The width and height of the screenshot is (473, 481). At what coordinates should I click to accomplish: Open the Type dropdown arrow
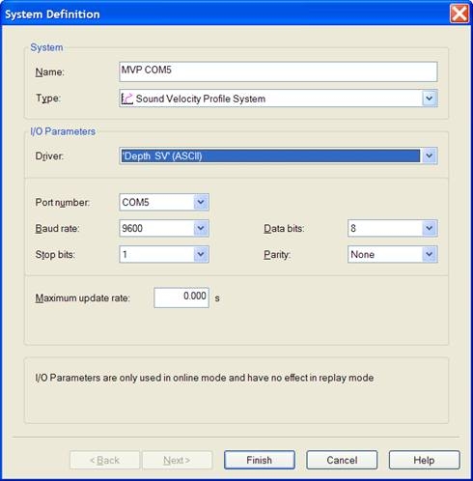(430, 99)
